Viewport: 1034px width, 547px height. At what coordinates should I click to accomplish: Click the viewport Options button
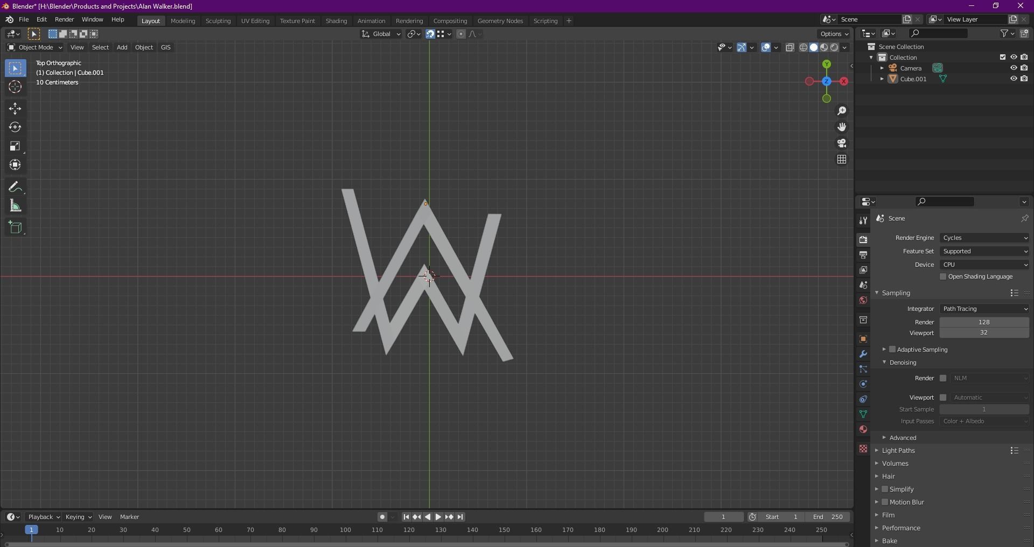coord(834,34)
